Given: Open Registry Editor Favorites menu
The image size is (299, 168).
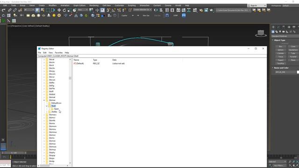Looking at the screenshot, I should [59, 53].
